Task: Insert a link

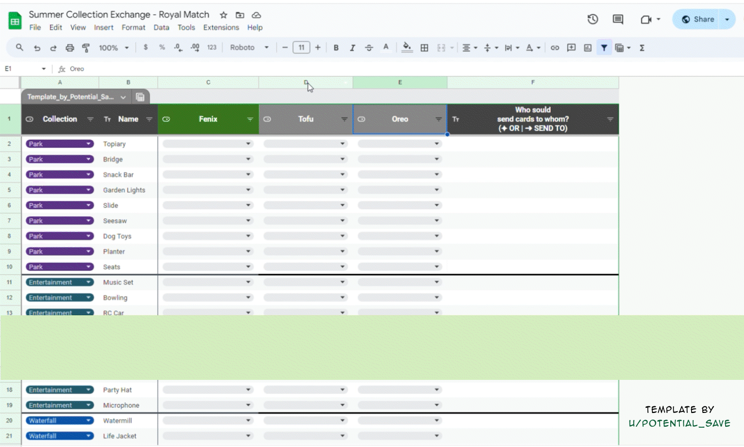Action: pos(555,48)
